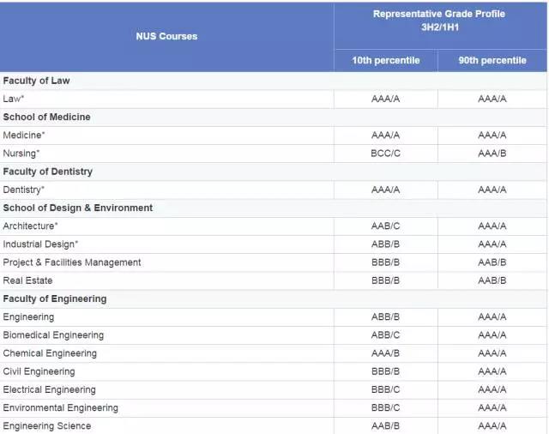Click Industrial Design's ABB/B grade cell
The height and width of the screenshot is (434, 549).
point(385,244)
